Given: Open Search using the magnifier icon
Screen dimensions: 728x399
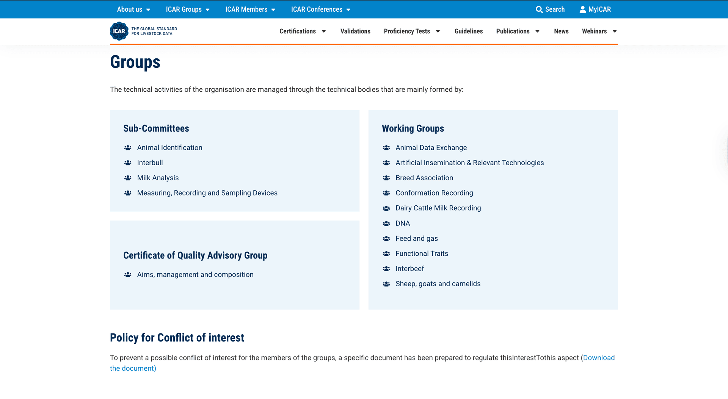Looking at the screenshot, I should (540, 9).
